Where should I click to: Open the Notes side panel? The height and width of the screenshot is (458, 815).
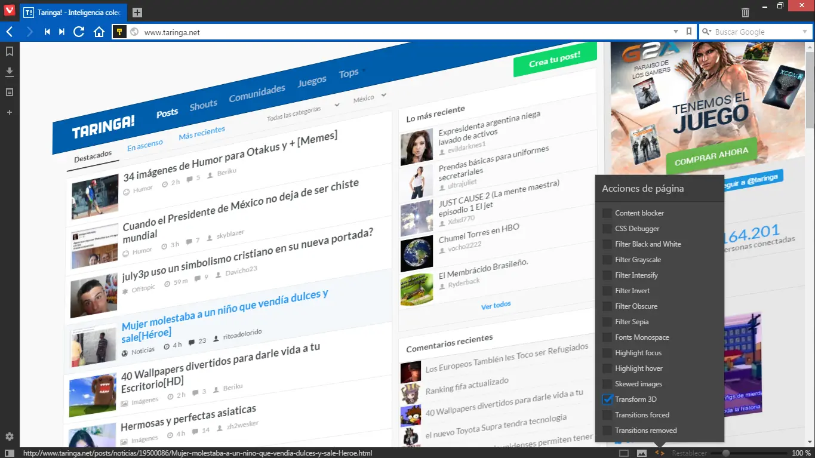[10, 92]
